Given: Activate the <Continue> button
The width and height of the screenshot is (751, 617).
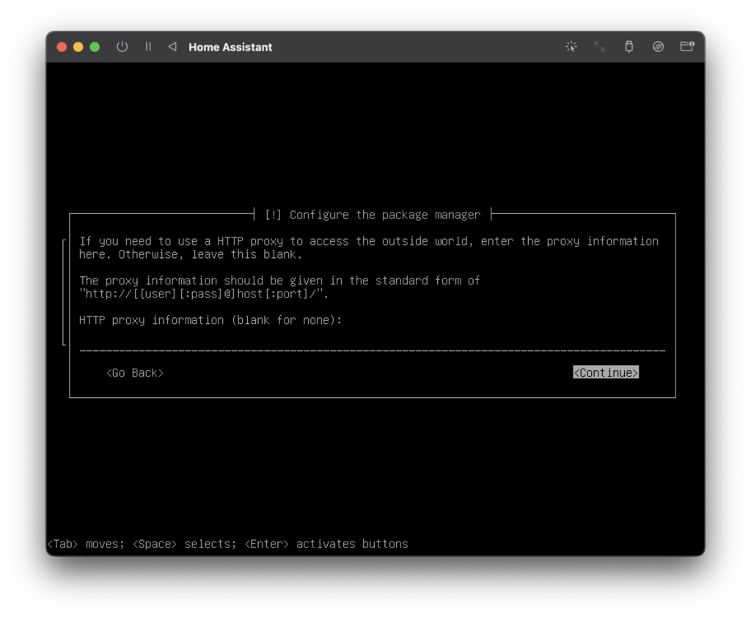Looking at the screenshot, I should (606, 372).
